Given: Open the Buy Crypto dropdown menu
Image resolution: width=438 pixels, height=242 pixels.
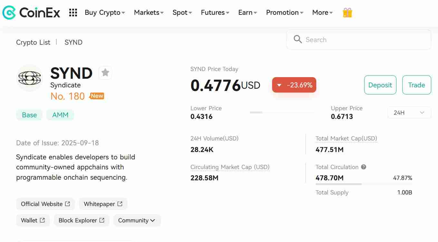Looking at the screenshot, I should pyautogui.click(x=105, y=13).
